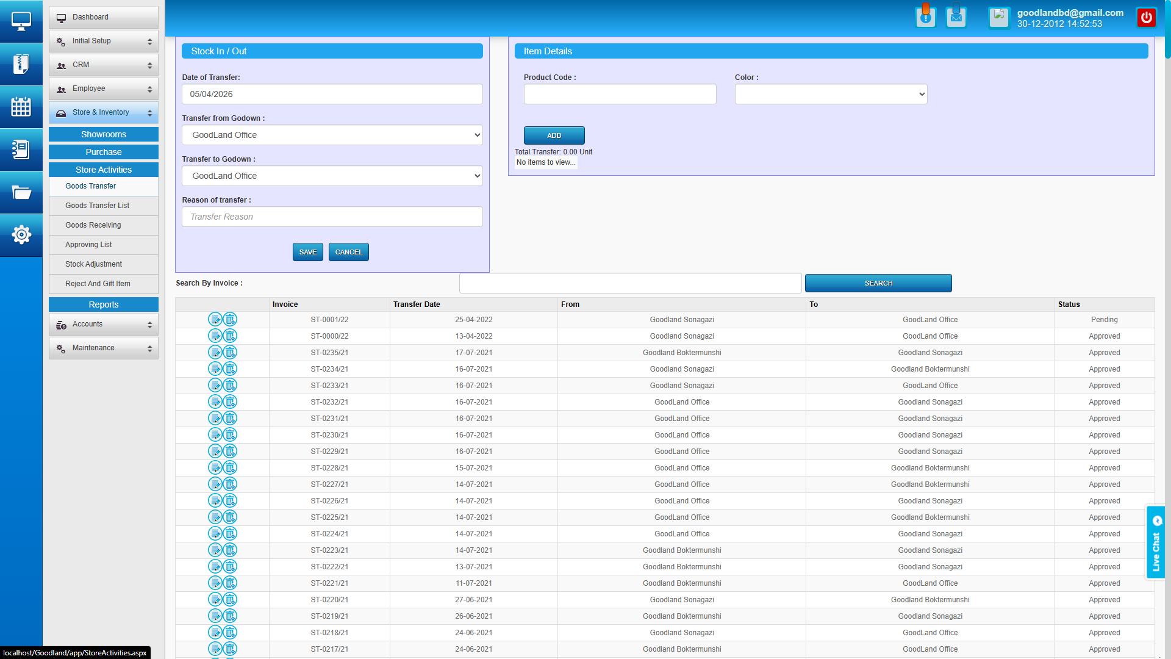Select Goods Transfer List from the menu
Image resolution: width=1171 pixels, height=659 pixels.
(97, 206)
